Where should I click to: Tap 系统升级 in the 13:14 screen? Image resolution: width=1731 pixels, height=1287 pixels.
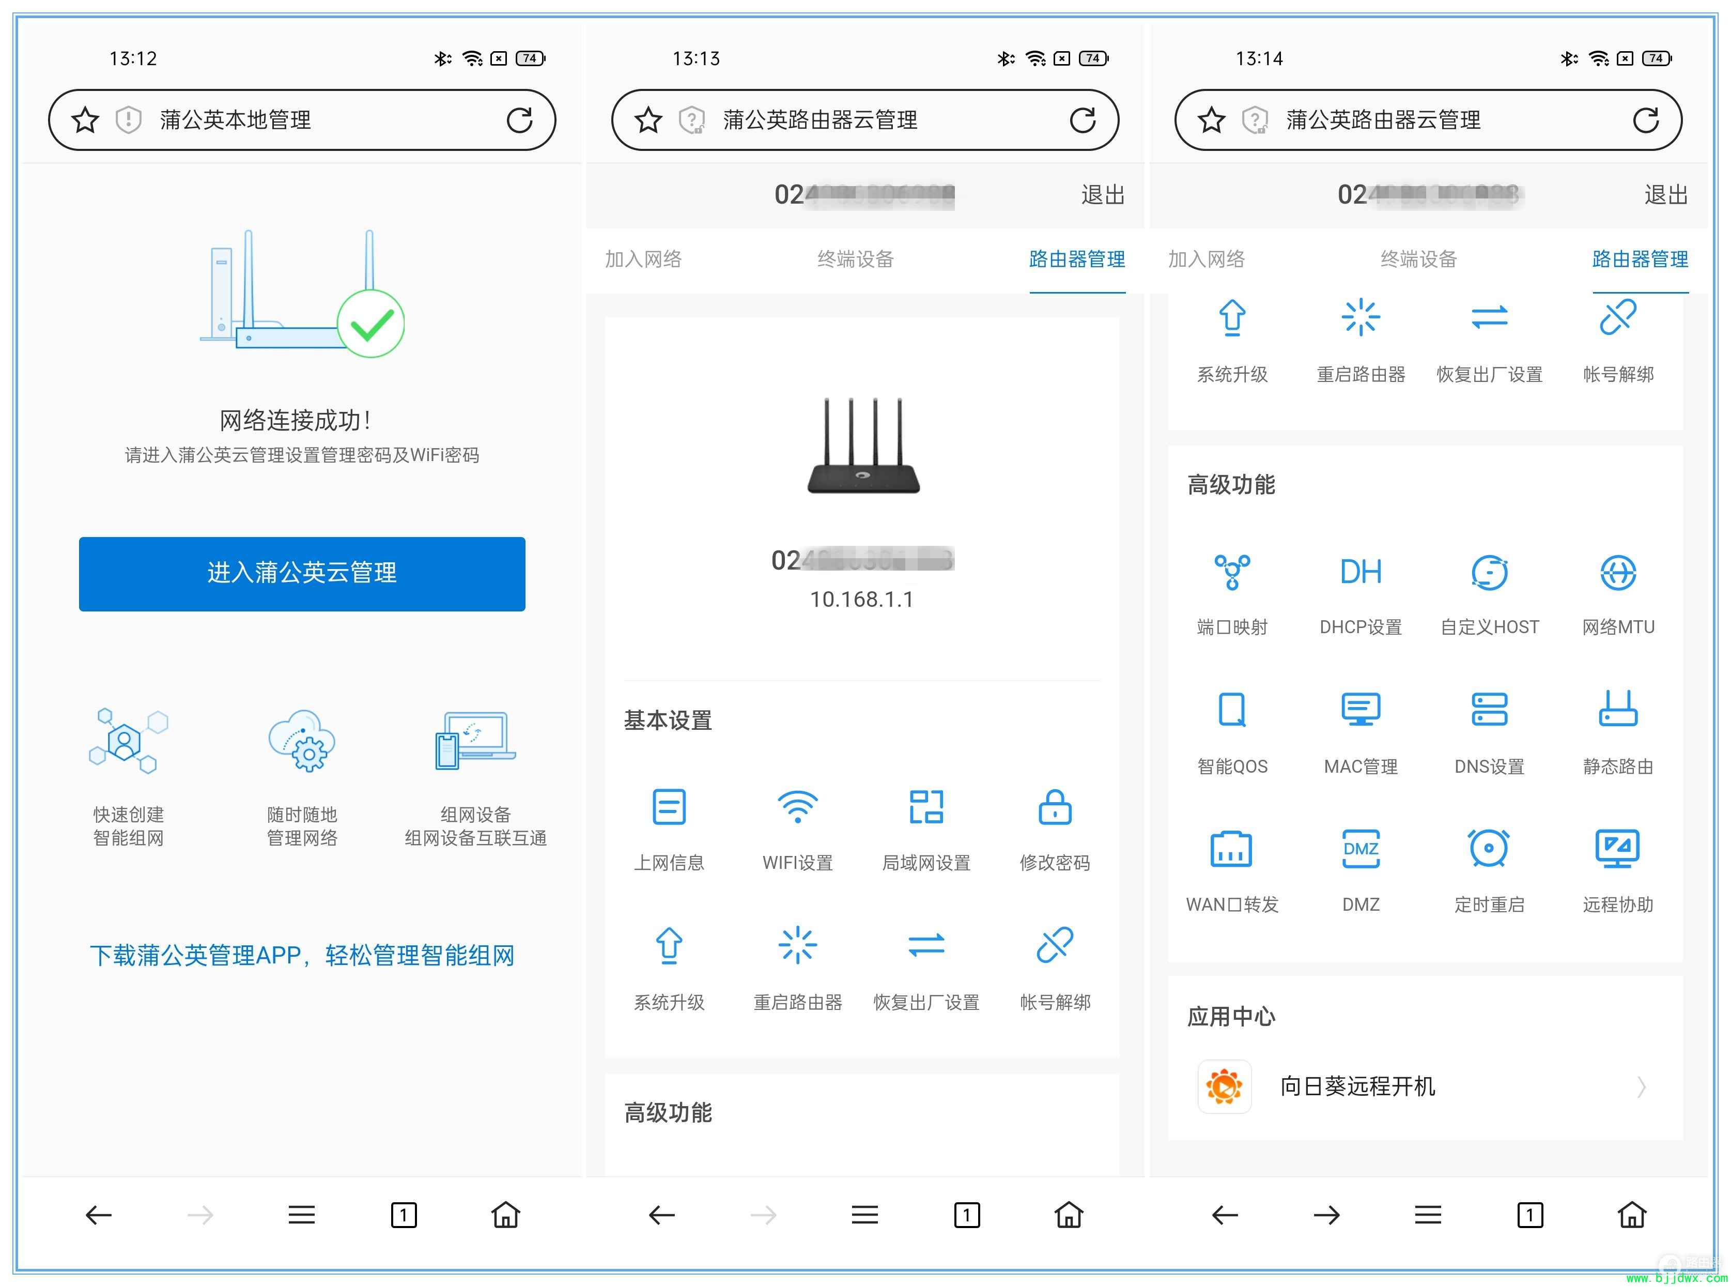tap(1232, 341)
